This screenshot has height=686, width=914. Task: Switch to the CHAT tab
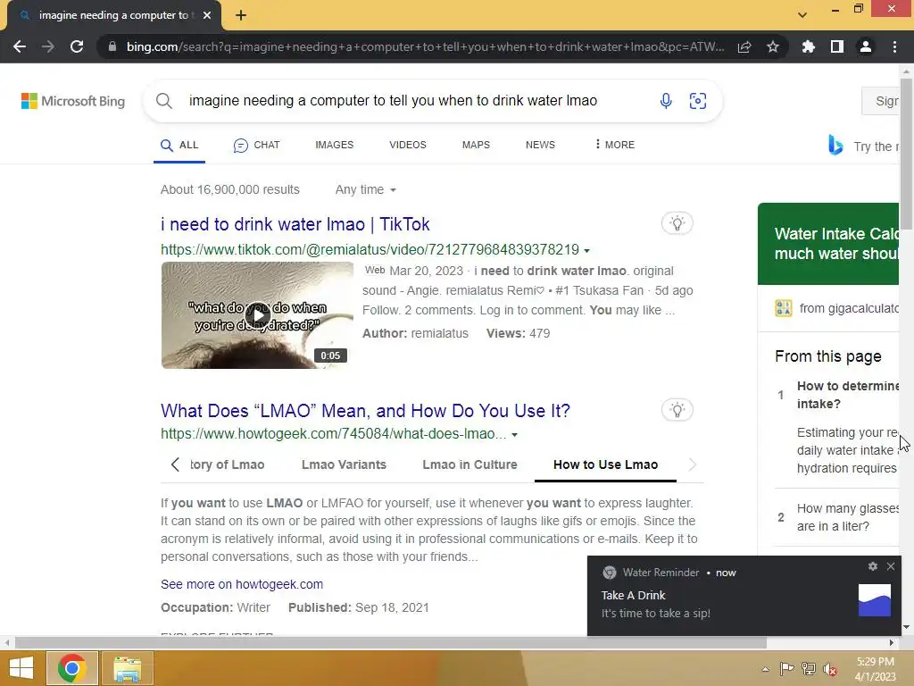[257, 146]
